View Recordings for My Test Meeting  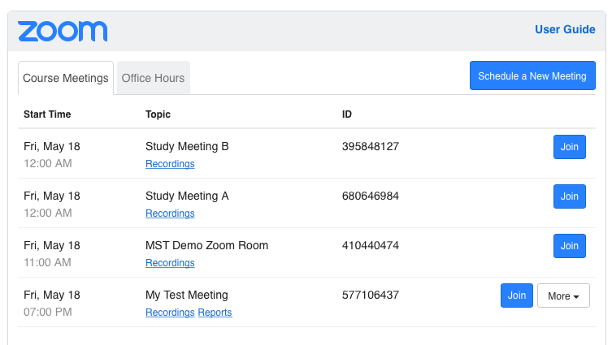coord(170,313)
